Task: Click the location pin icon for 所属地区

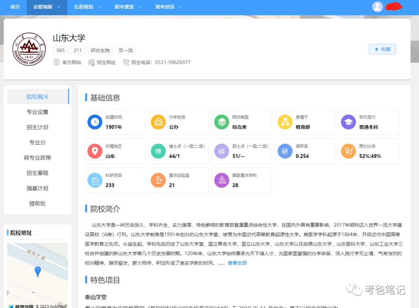Action: pos(95,151)
